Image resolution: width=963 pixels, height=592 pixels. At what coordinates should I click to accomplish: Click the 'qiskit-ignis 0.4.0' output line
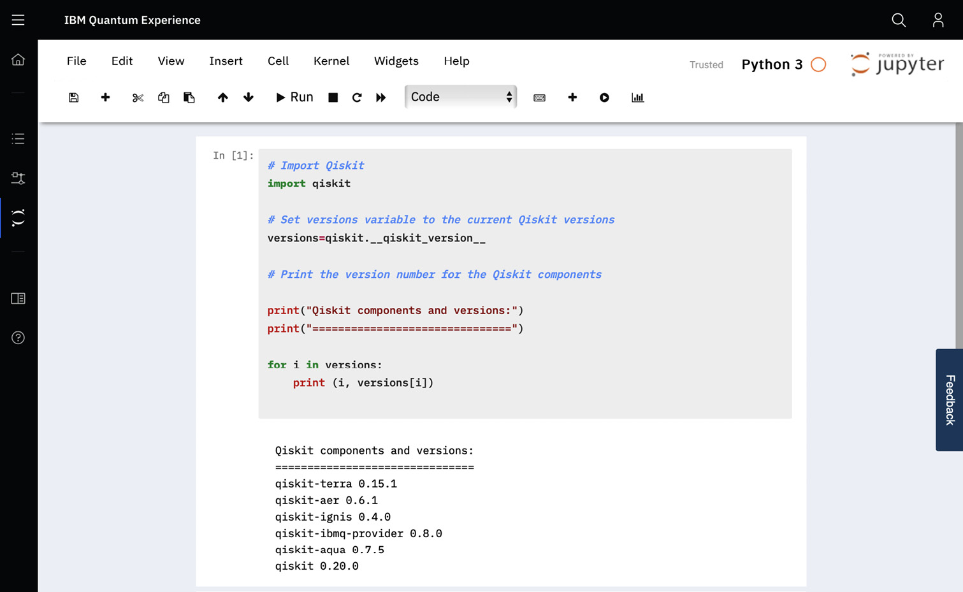tap(333, 517)
